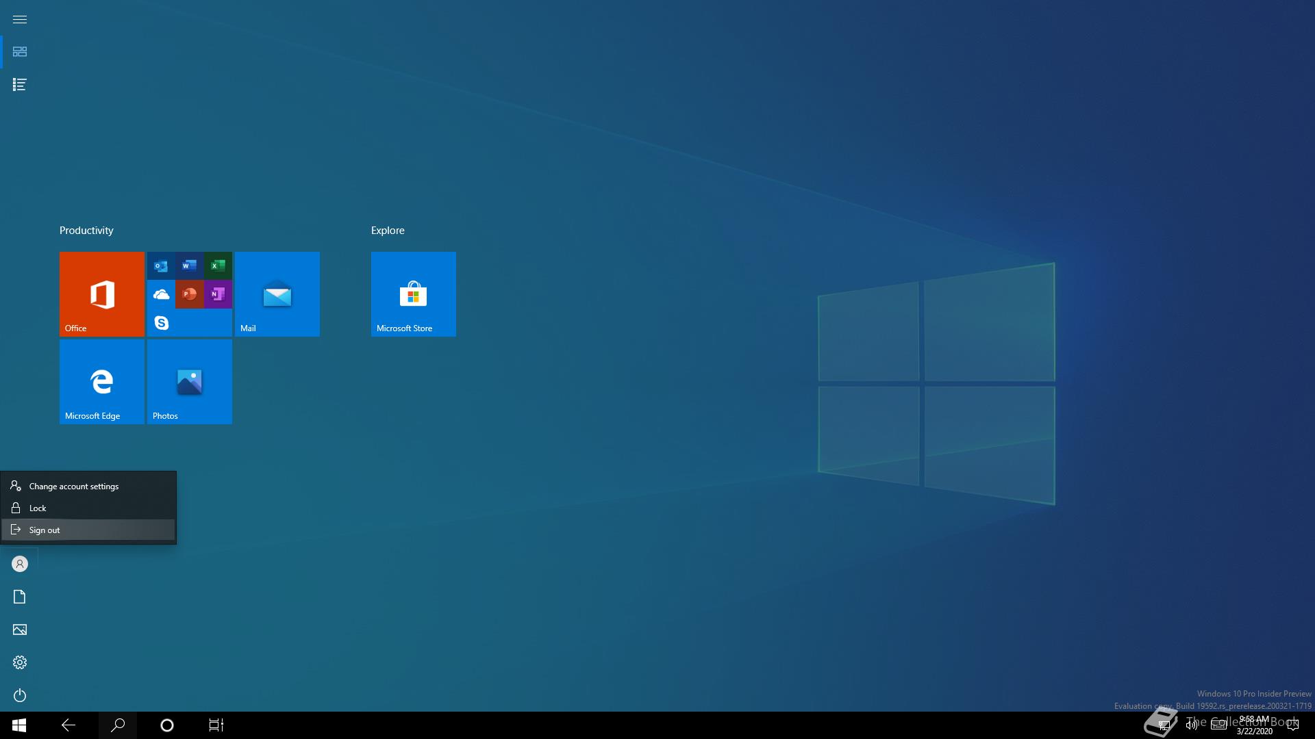The width and height of the screenshot is (1315, 739).
Task: Open the Pictures folder shortcut
Action: click(19, 630)
